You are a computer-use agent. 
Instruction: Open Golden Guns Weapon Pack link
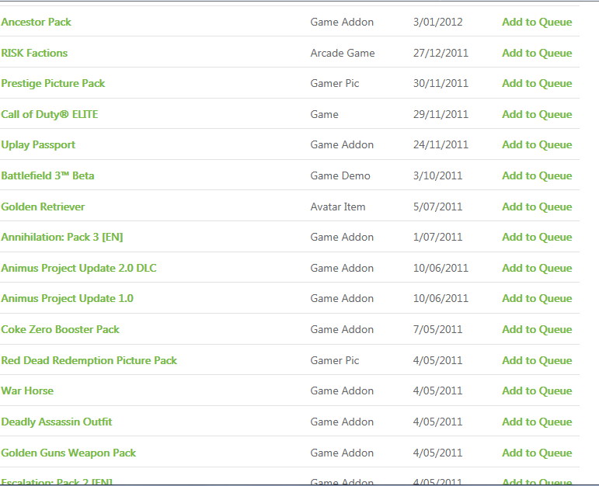pyautogui.click(x=69, y=453)
